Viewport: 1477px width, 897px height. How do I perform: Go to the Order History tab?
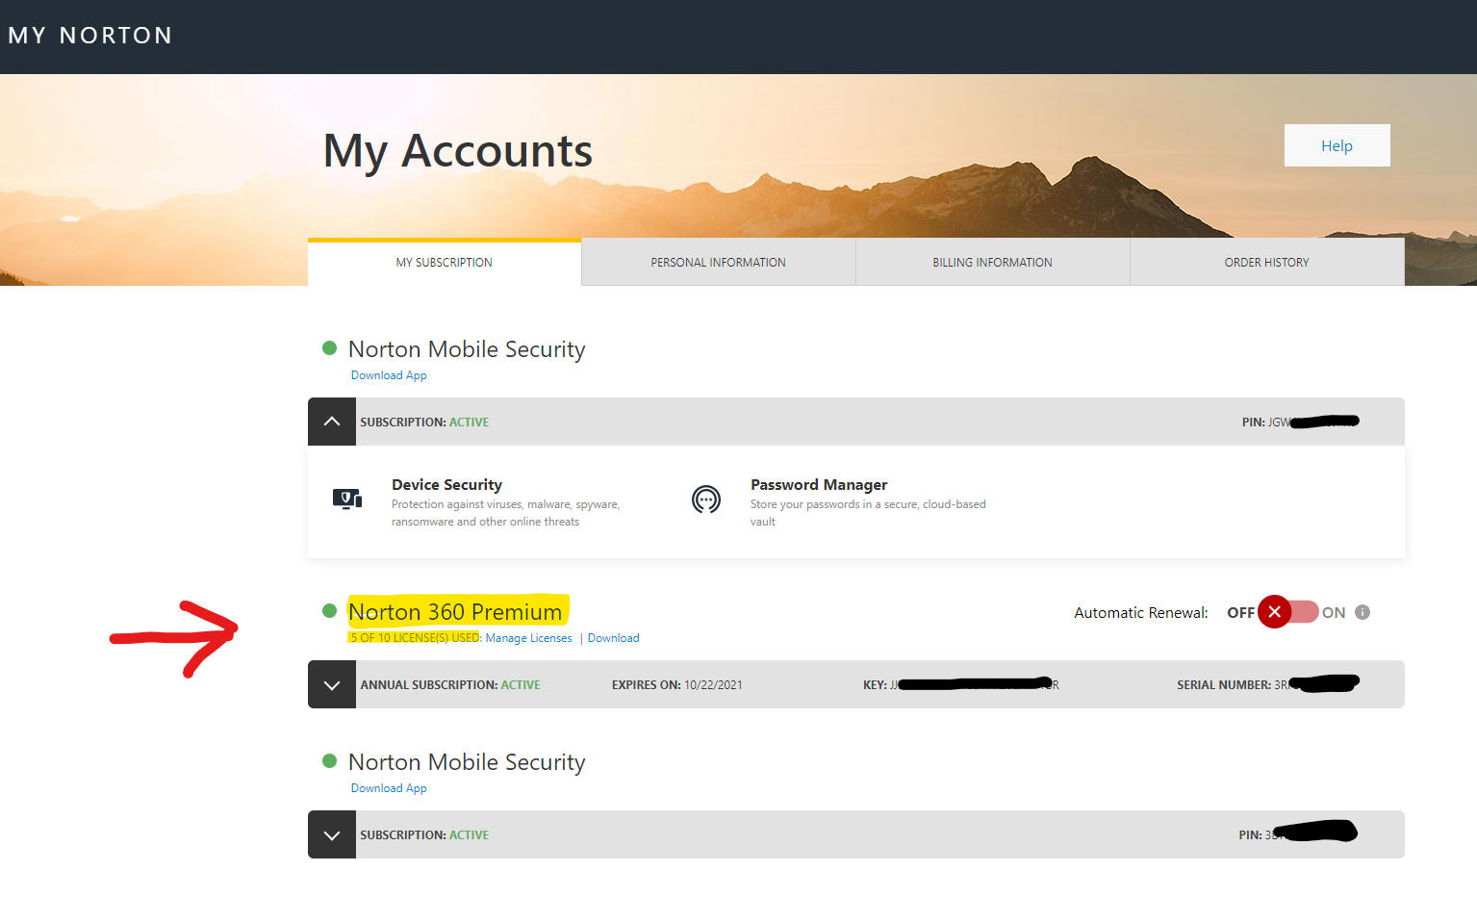point(1266,262)
